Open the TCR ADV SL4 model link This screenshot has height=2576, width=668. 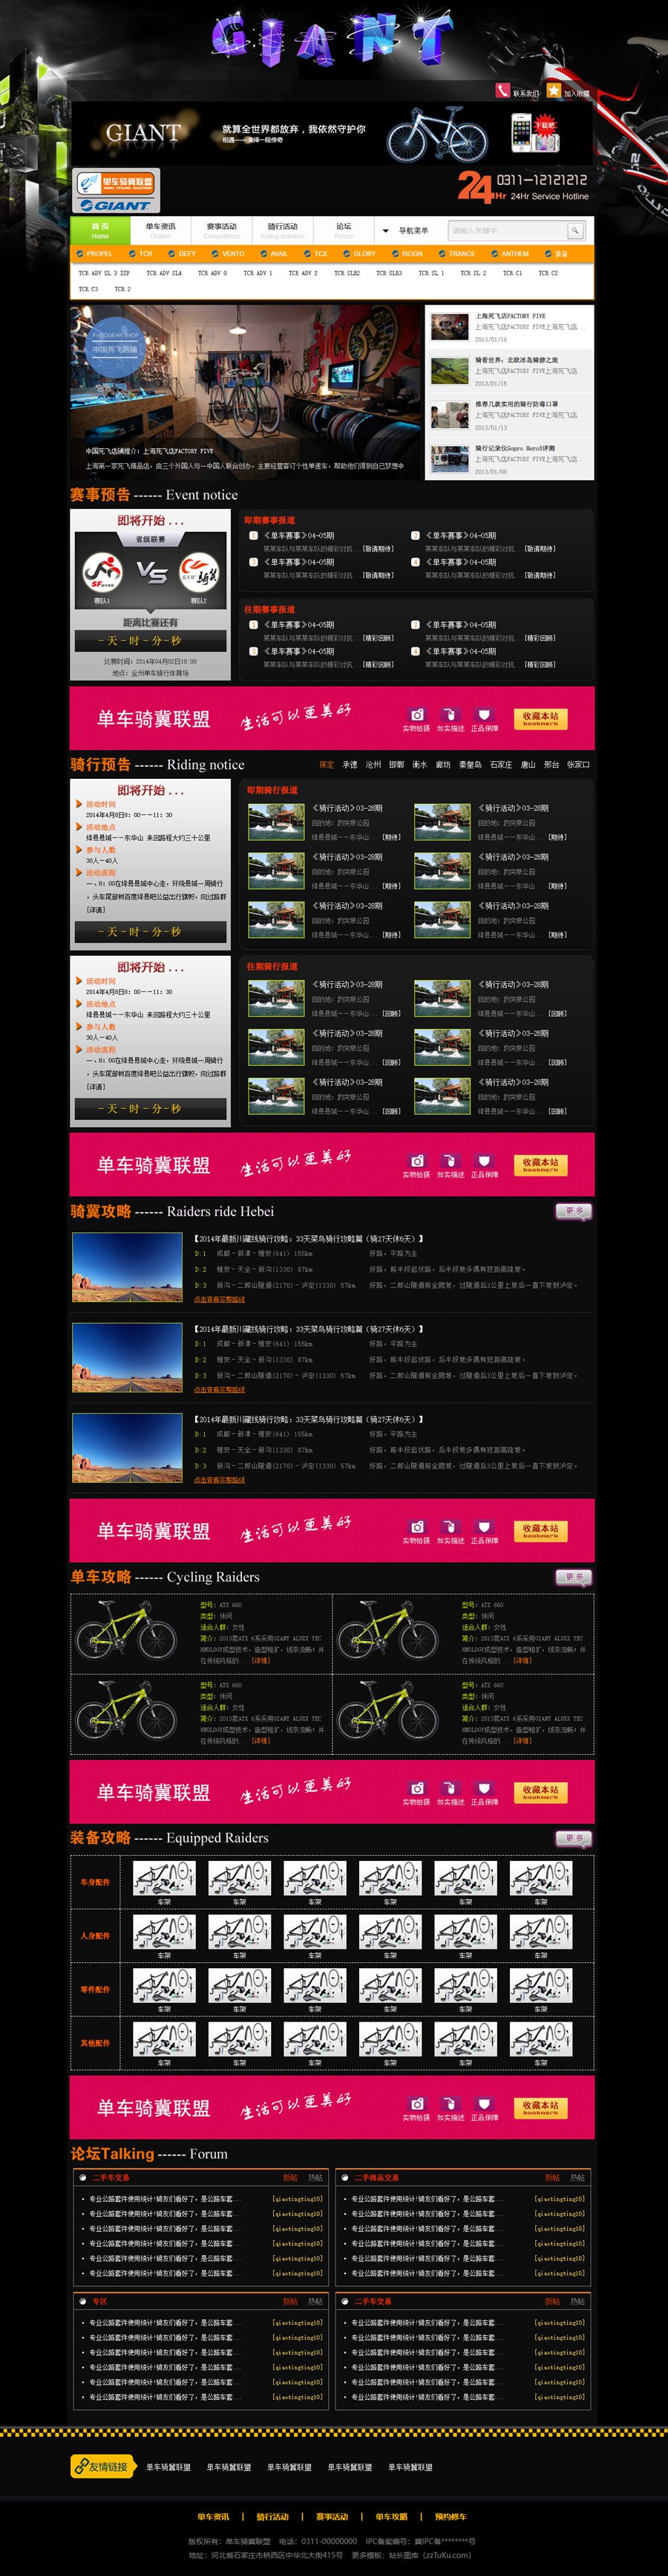pyautogui.click(x=164, y=273)
